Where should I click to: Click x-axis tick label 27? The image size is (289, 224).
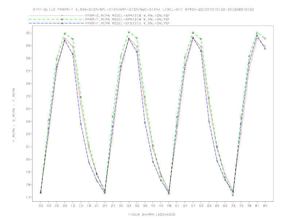click(113, 206)
